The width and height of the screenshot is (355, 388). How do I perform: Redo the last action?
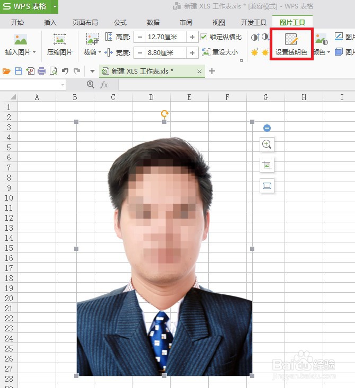click(77, 71)
